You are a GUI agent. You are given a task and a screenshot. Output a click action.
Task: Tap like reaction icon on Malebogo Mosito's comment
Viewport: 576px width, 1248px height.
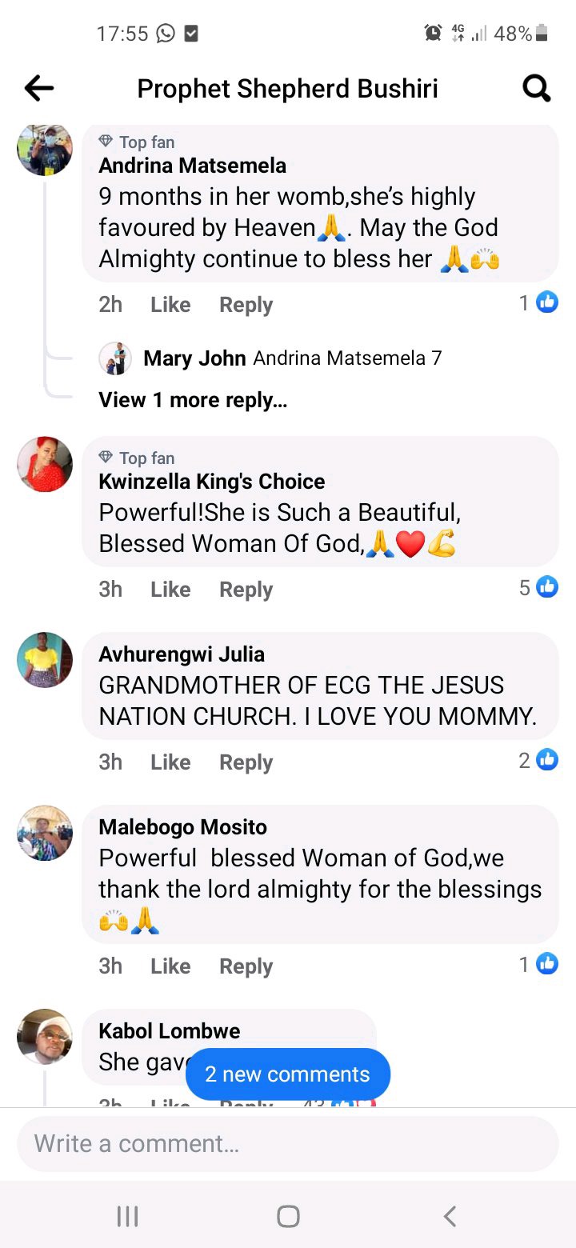click(x=547, y=964)
